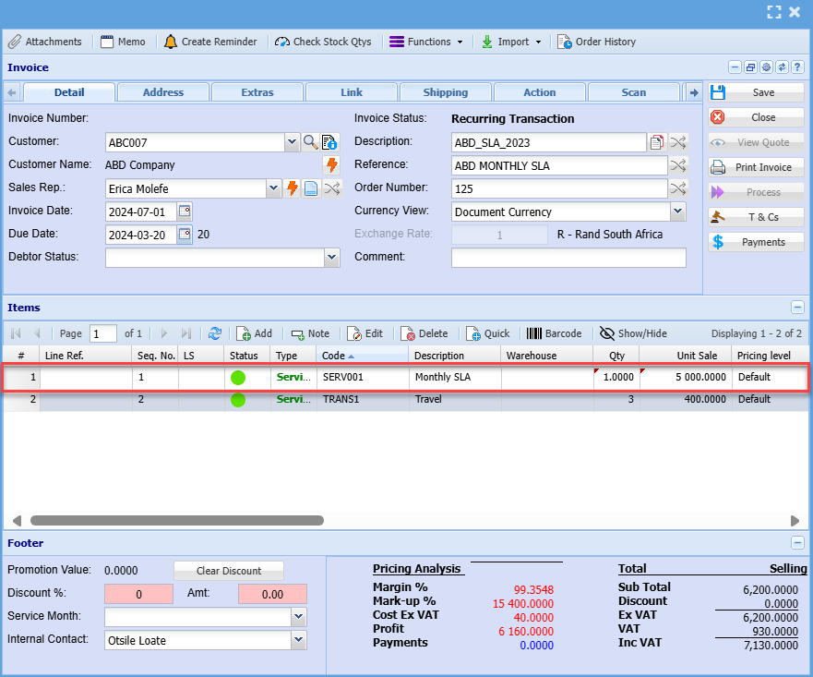Click the horizontal scrollbar in items grid
The width and height of the screenshot is (813, 677).
[x=175, y=521]
